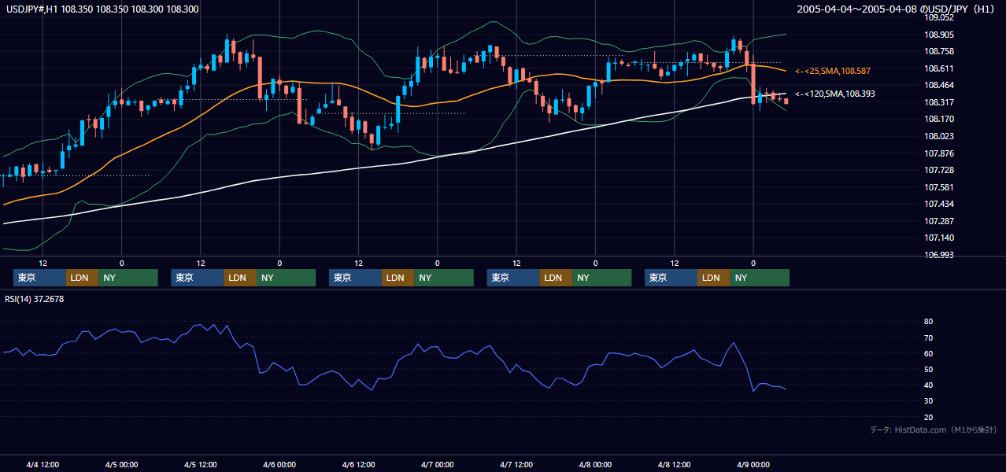Image resolution: width=1006 pixels, height=472 pixels.
Task: Click RSI scale value 40
Action: [x=928, y=385]
